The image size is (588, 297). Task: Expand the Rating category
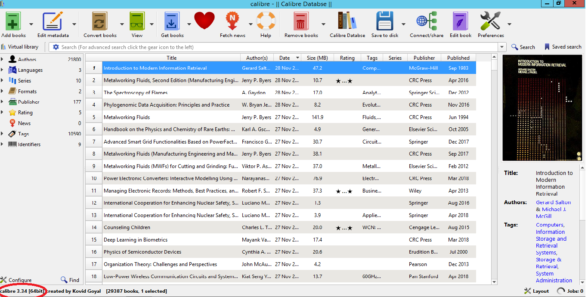coord(2,112)
